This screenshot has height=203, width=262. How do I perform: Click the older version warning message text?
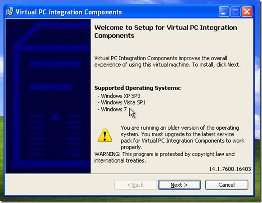(182, 137)
